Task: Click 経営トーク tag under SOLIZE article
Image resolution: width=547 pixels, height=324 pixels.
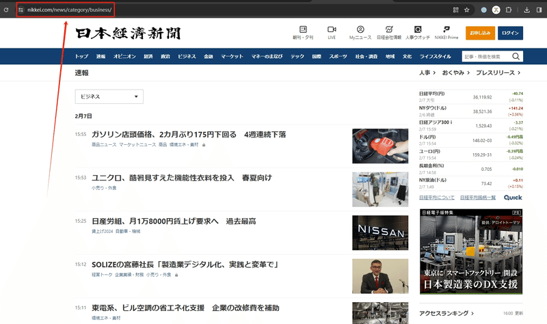Action: [x=102, y=275]
